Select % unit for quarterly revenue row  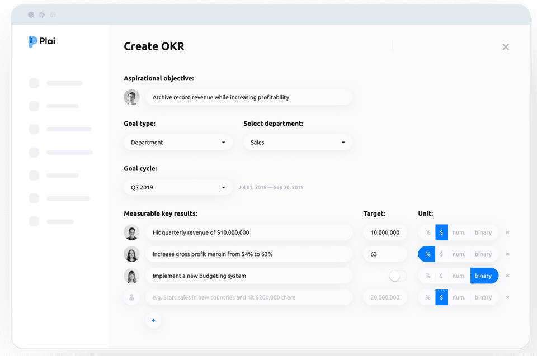click(x=427, y=232)
